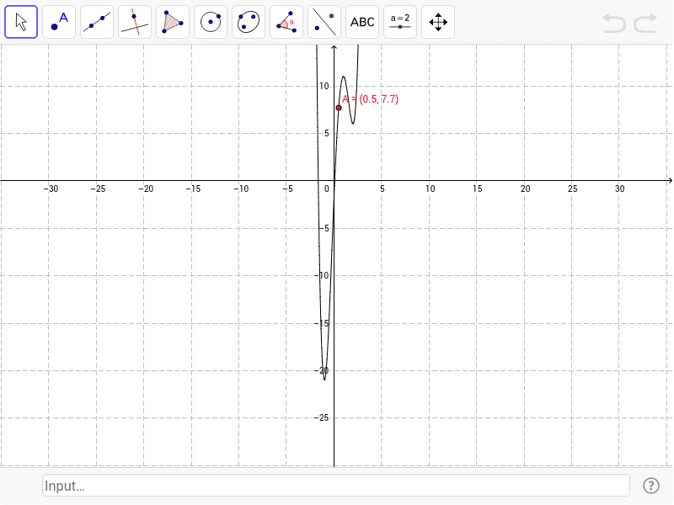Click the x-axis label 10
Image resolution: width=674 pixels, height=505 pixels.
click(x=431, y=189)
